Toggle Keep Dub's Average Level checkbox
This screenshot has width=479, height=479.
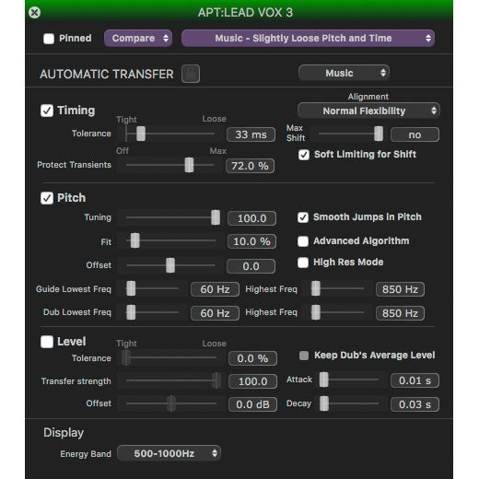pos(304,356)
